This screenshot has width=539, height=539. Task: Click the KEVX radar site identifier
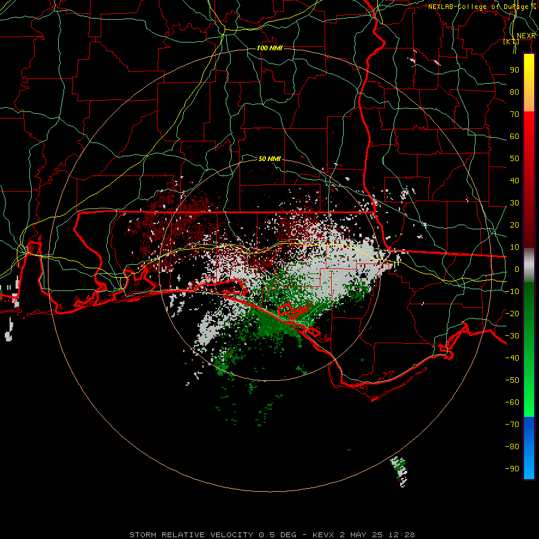323,535
